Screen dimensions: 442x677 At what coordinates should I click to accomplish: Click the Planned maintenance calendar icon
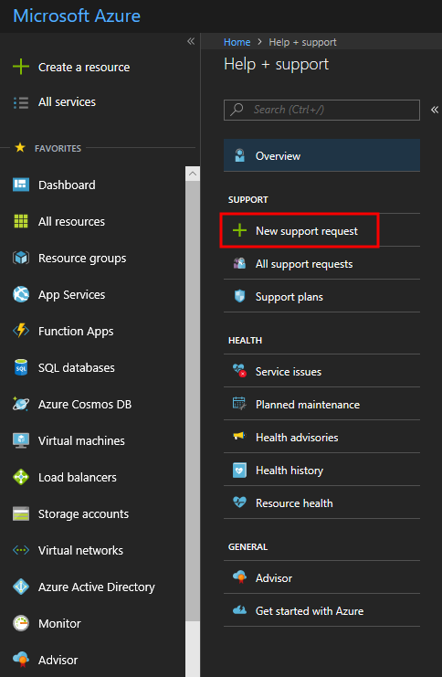click(x=239, y=404)
